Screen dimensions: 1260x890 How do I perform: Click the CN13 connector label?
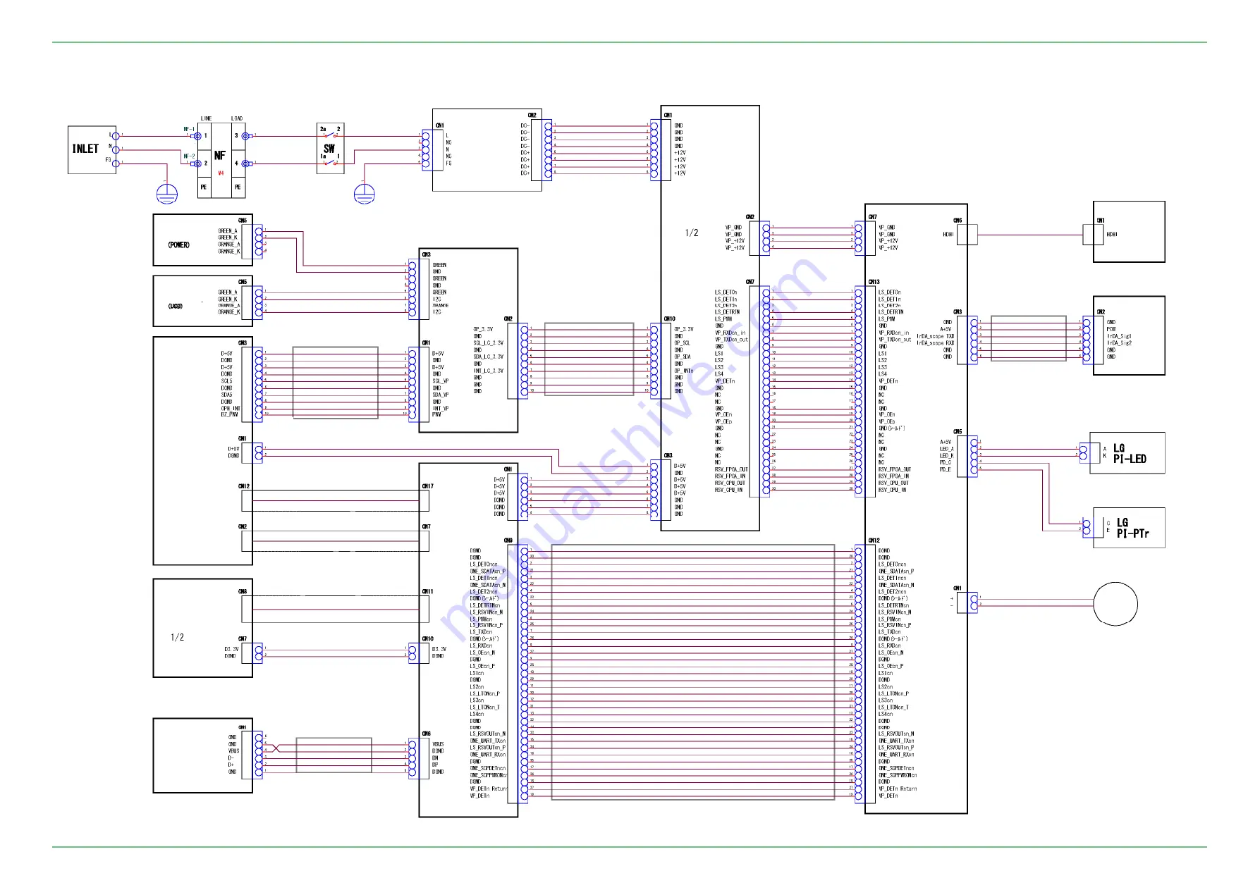[874, 282]
